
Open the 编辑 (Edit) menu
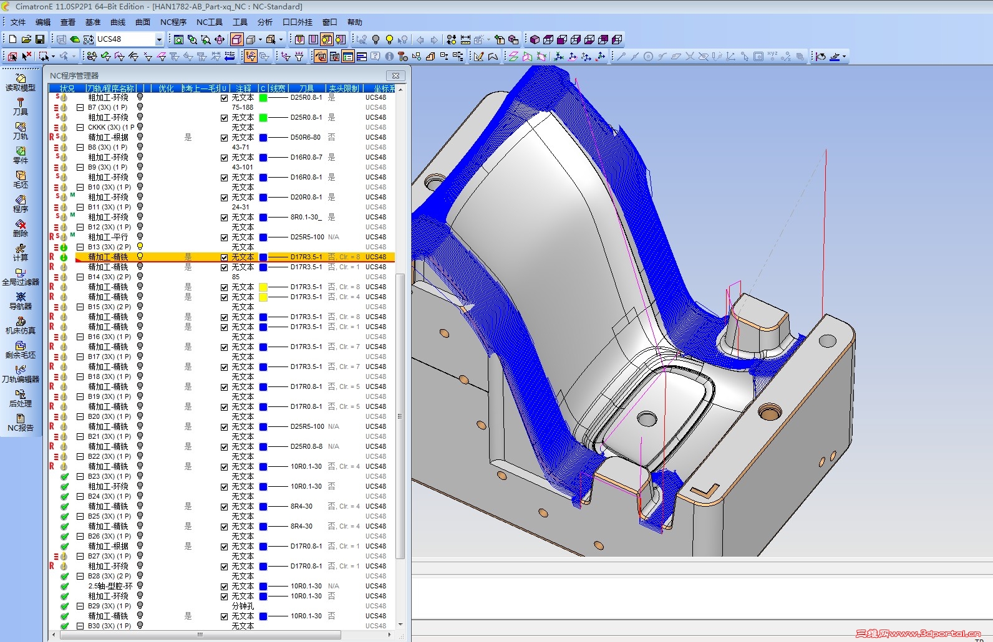[x=43, y=22]
